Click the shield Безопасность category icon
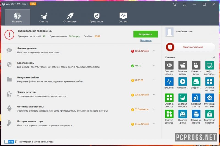This screenshot has width=220, height=146. click(9, 65)
